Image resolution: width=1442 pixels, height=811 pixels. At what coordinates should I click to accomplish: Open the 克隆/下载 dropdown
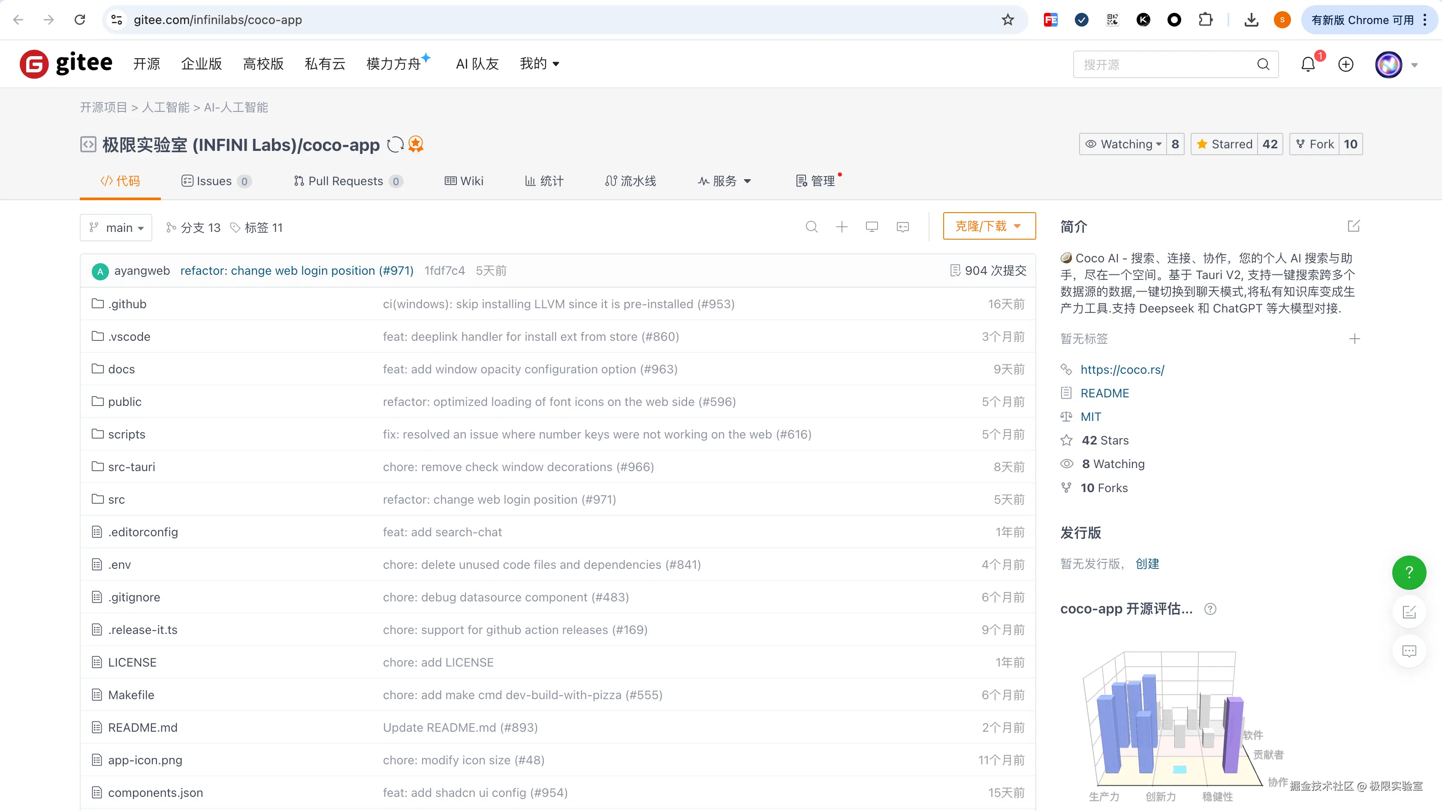[x=989, y=226]
